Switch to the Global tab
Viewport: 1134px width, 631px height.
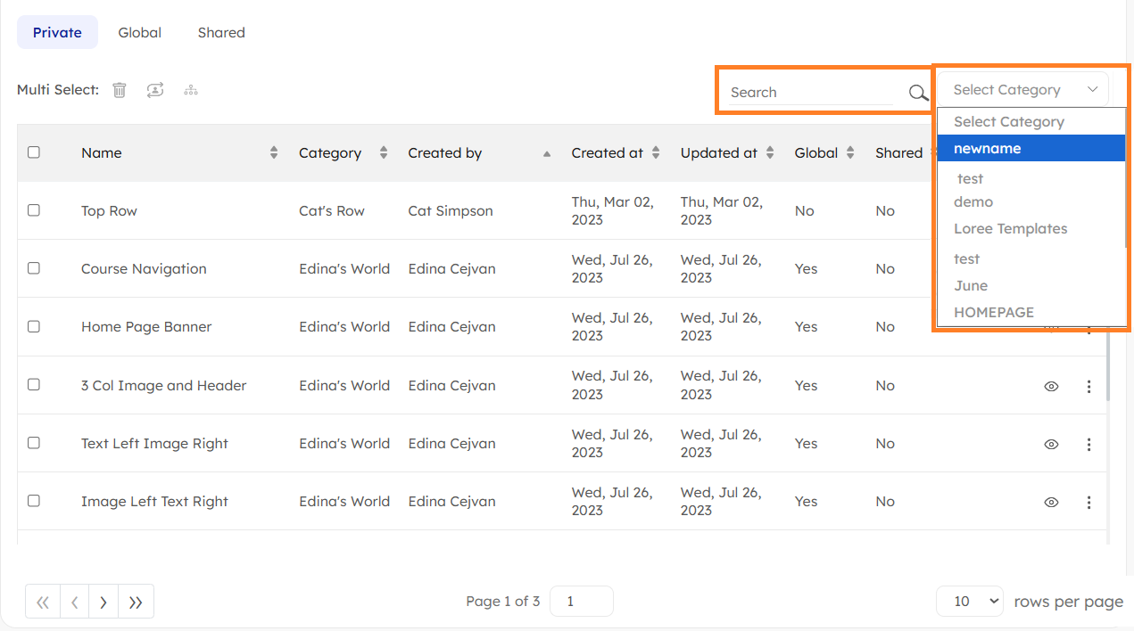[x=139, y=33]
